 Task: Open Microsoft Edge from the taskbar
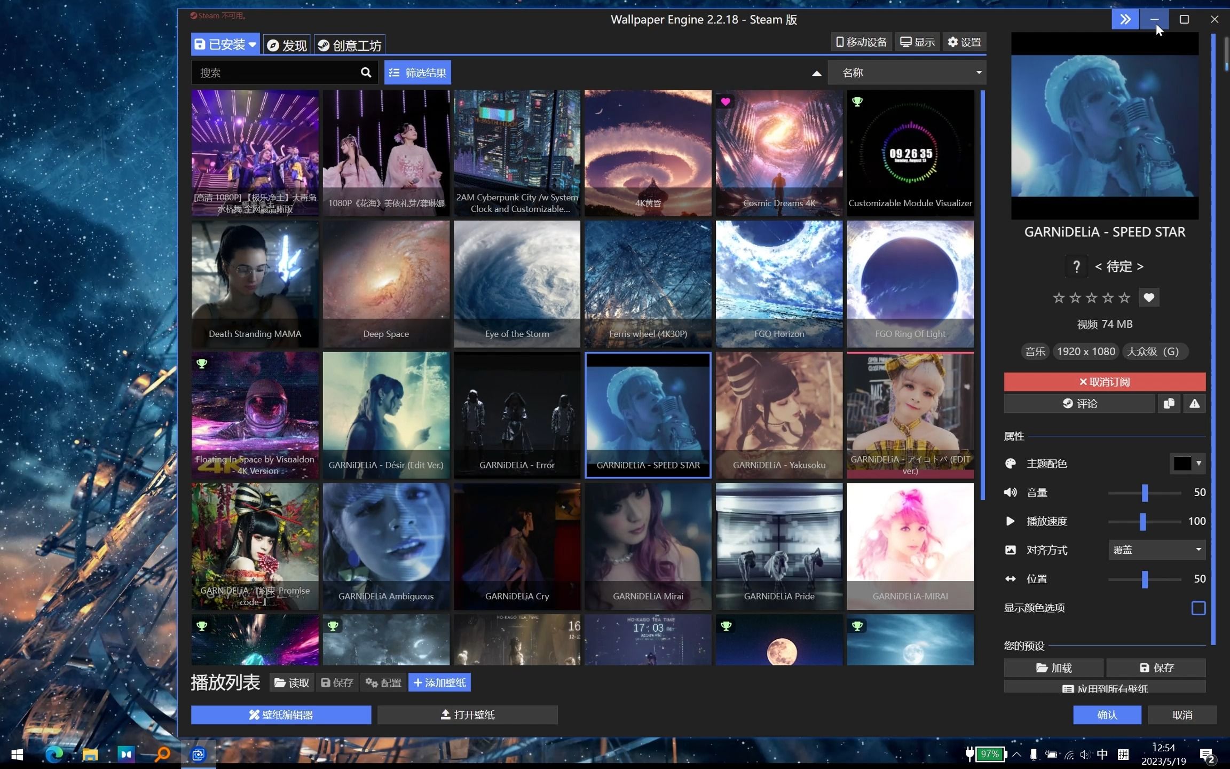coord(54,754)
